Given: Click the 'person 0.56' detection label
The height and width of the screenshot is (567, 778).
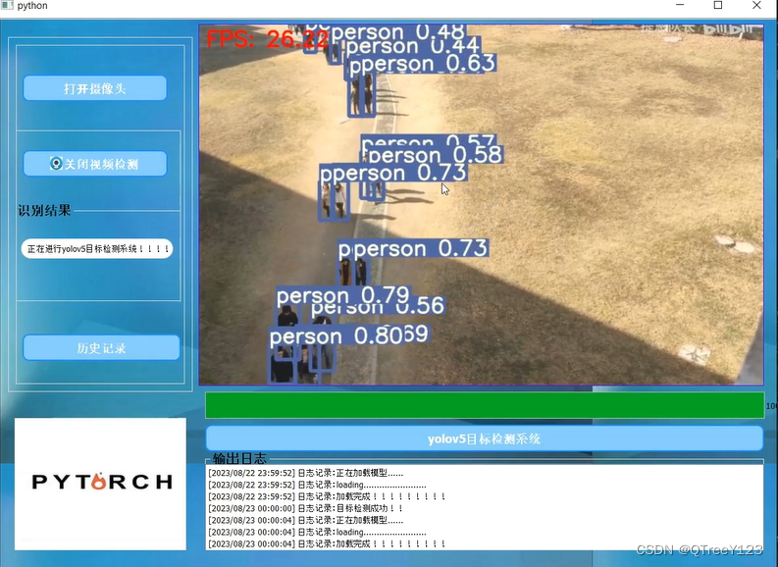Looking at the screenshot, I should click(x=379, y=308).
